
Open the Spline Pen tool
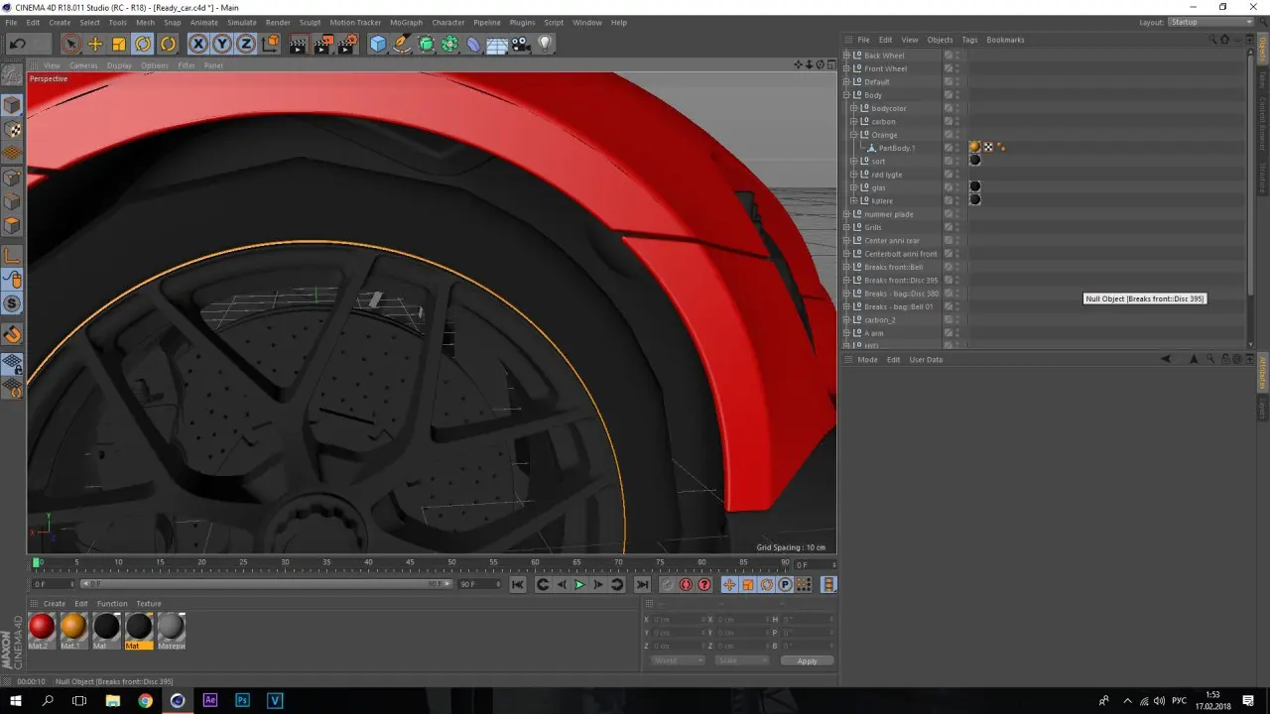(x=402, y=44)
